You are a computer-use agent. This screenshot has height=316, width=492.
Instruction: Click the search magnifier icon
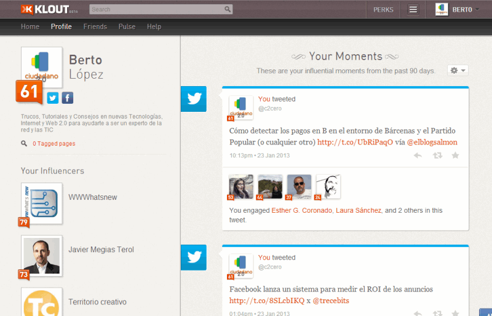point(228,9)
